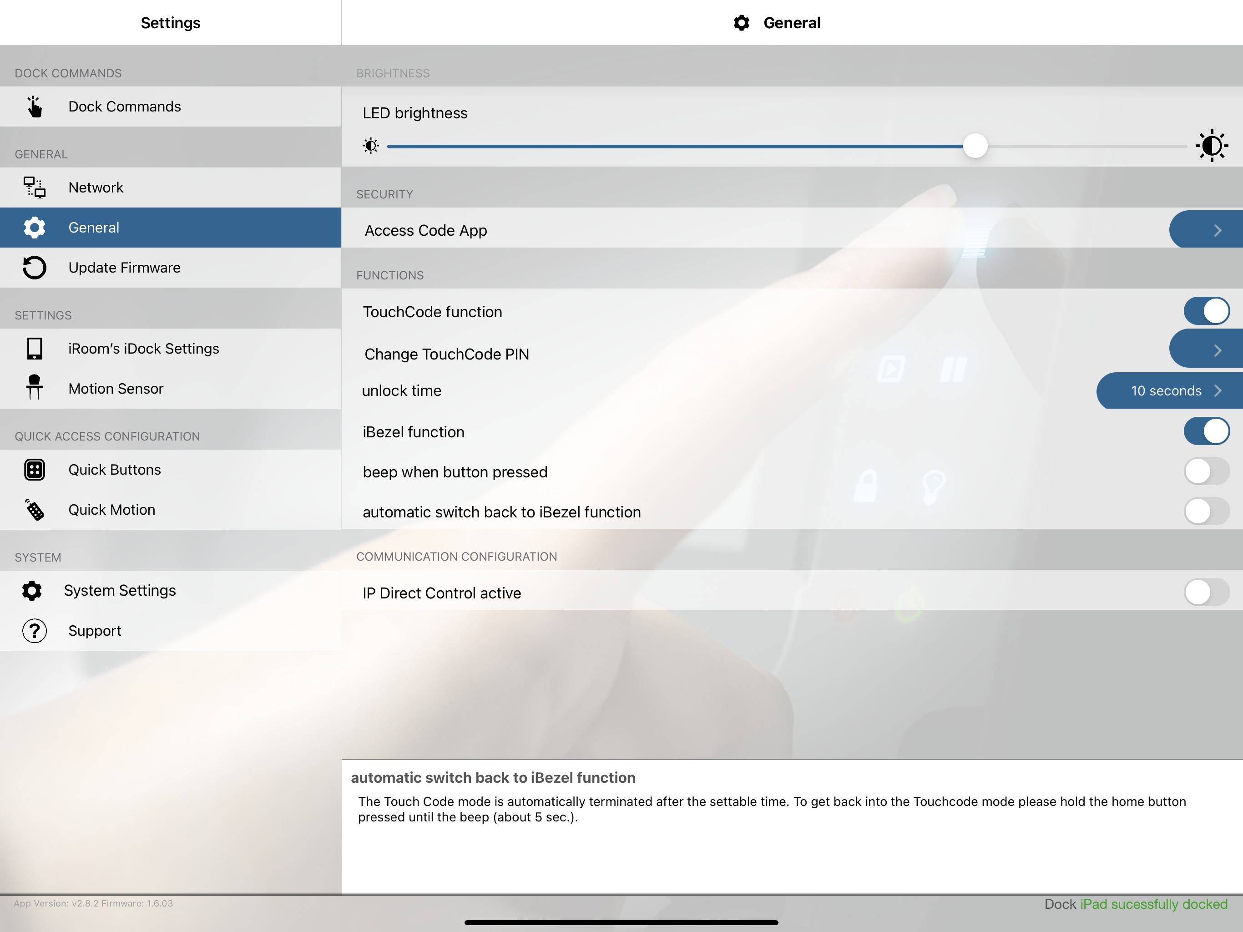Select Network in sidebar
The width and height of the screenshot is (1243, 932).
point(170,187)
